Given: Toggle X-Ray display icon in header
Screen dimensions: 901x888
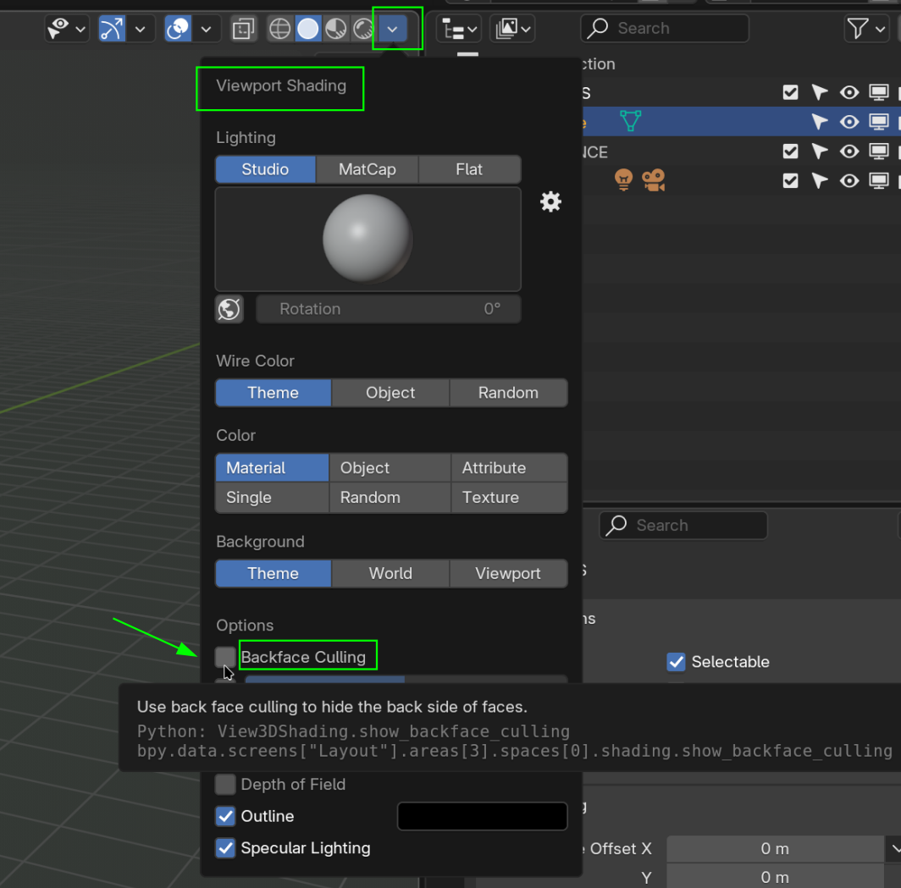Looking at the screenshot, I should coord(243,29).
